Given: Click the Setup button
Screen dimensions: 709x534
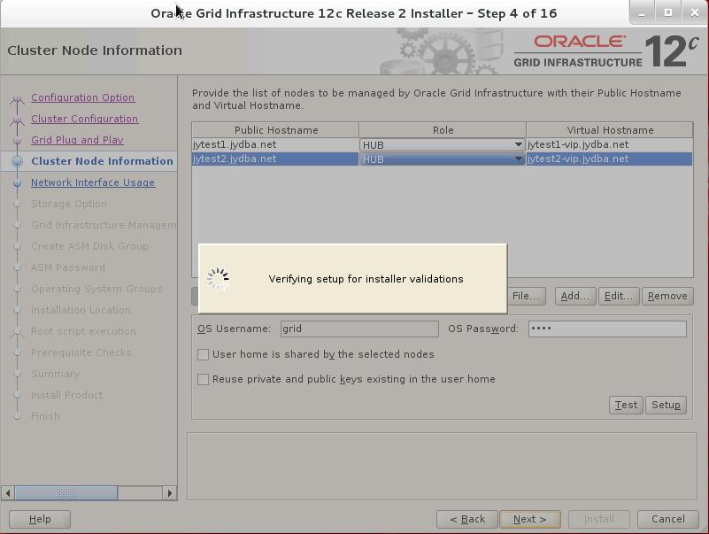Looking at the screenshot, I should point(666,405).
